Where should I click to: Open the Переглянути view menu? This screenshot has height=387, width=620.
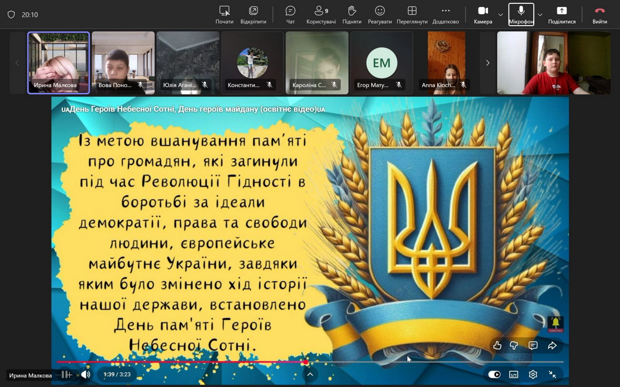[x=412, y=15]
